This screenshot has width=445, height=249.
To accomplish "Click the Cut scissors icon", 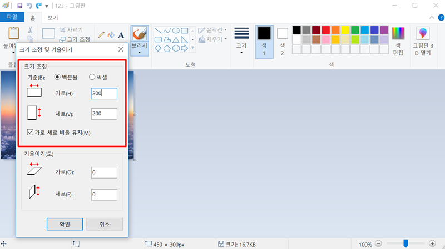I will 30,30.
